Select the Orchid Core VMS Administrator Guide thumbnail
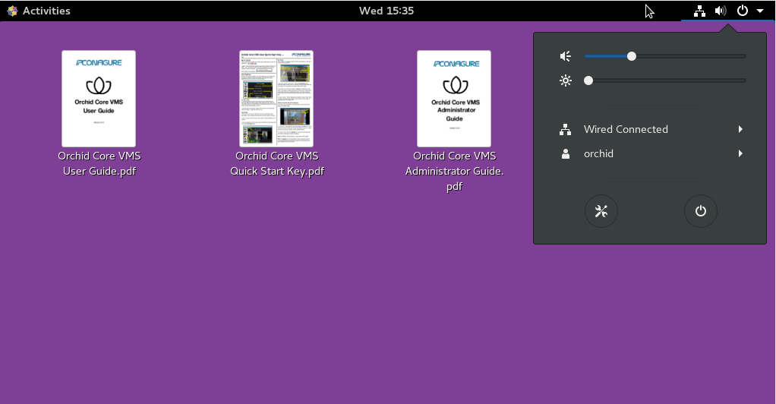The height and width of the screenshot is (404, 776). coord(454,99)
